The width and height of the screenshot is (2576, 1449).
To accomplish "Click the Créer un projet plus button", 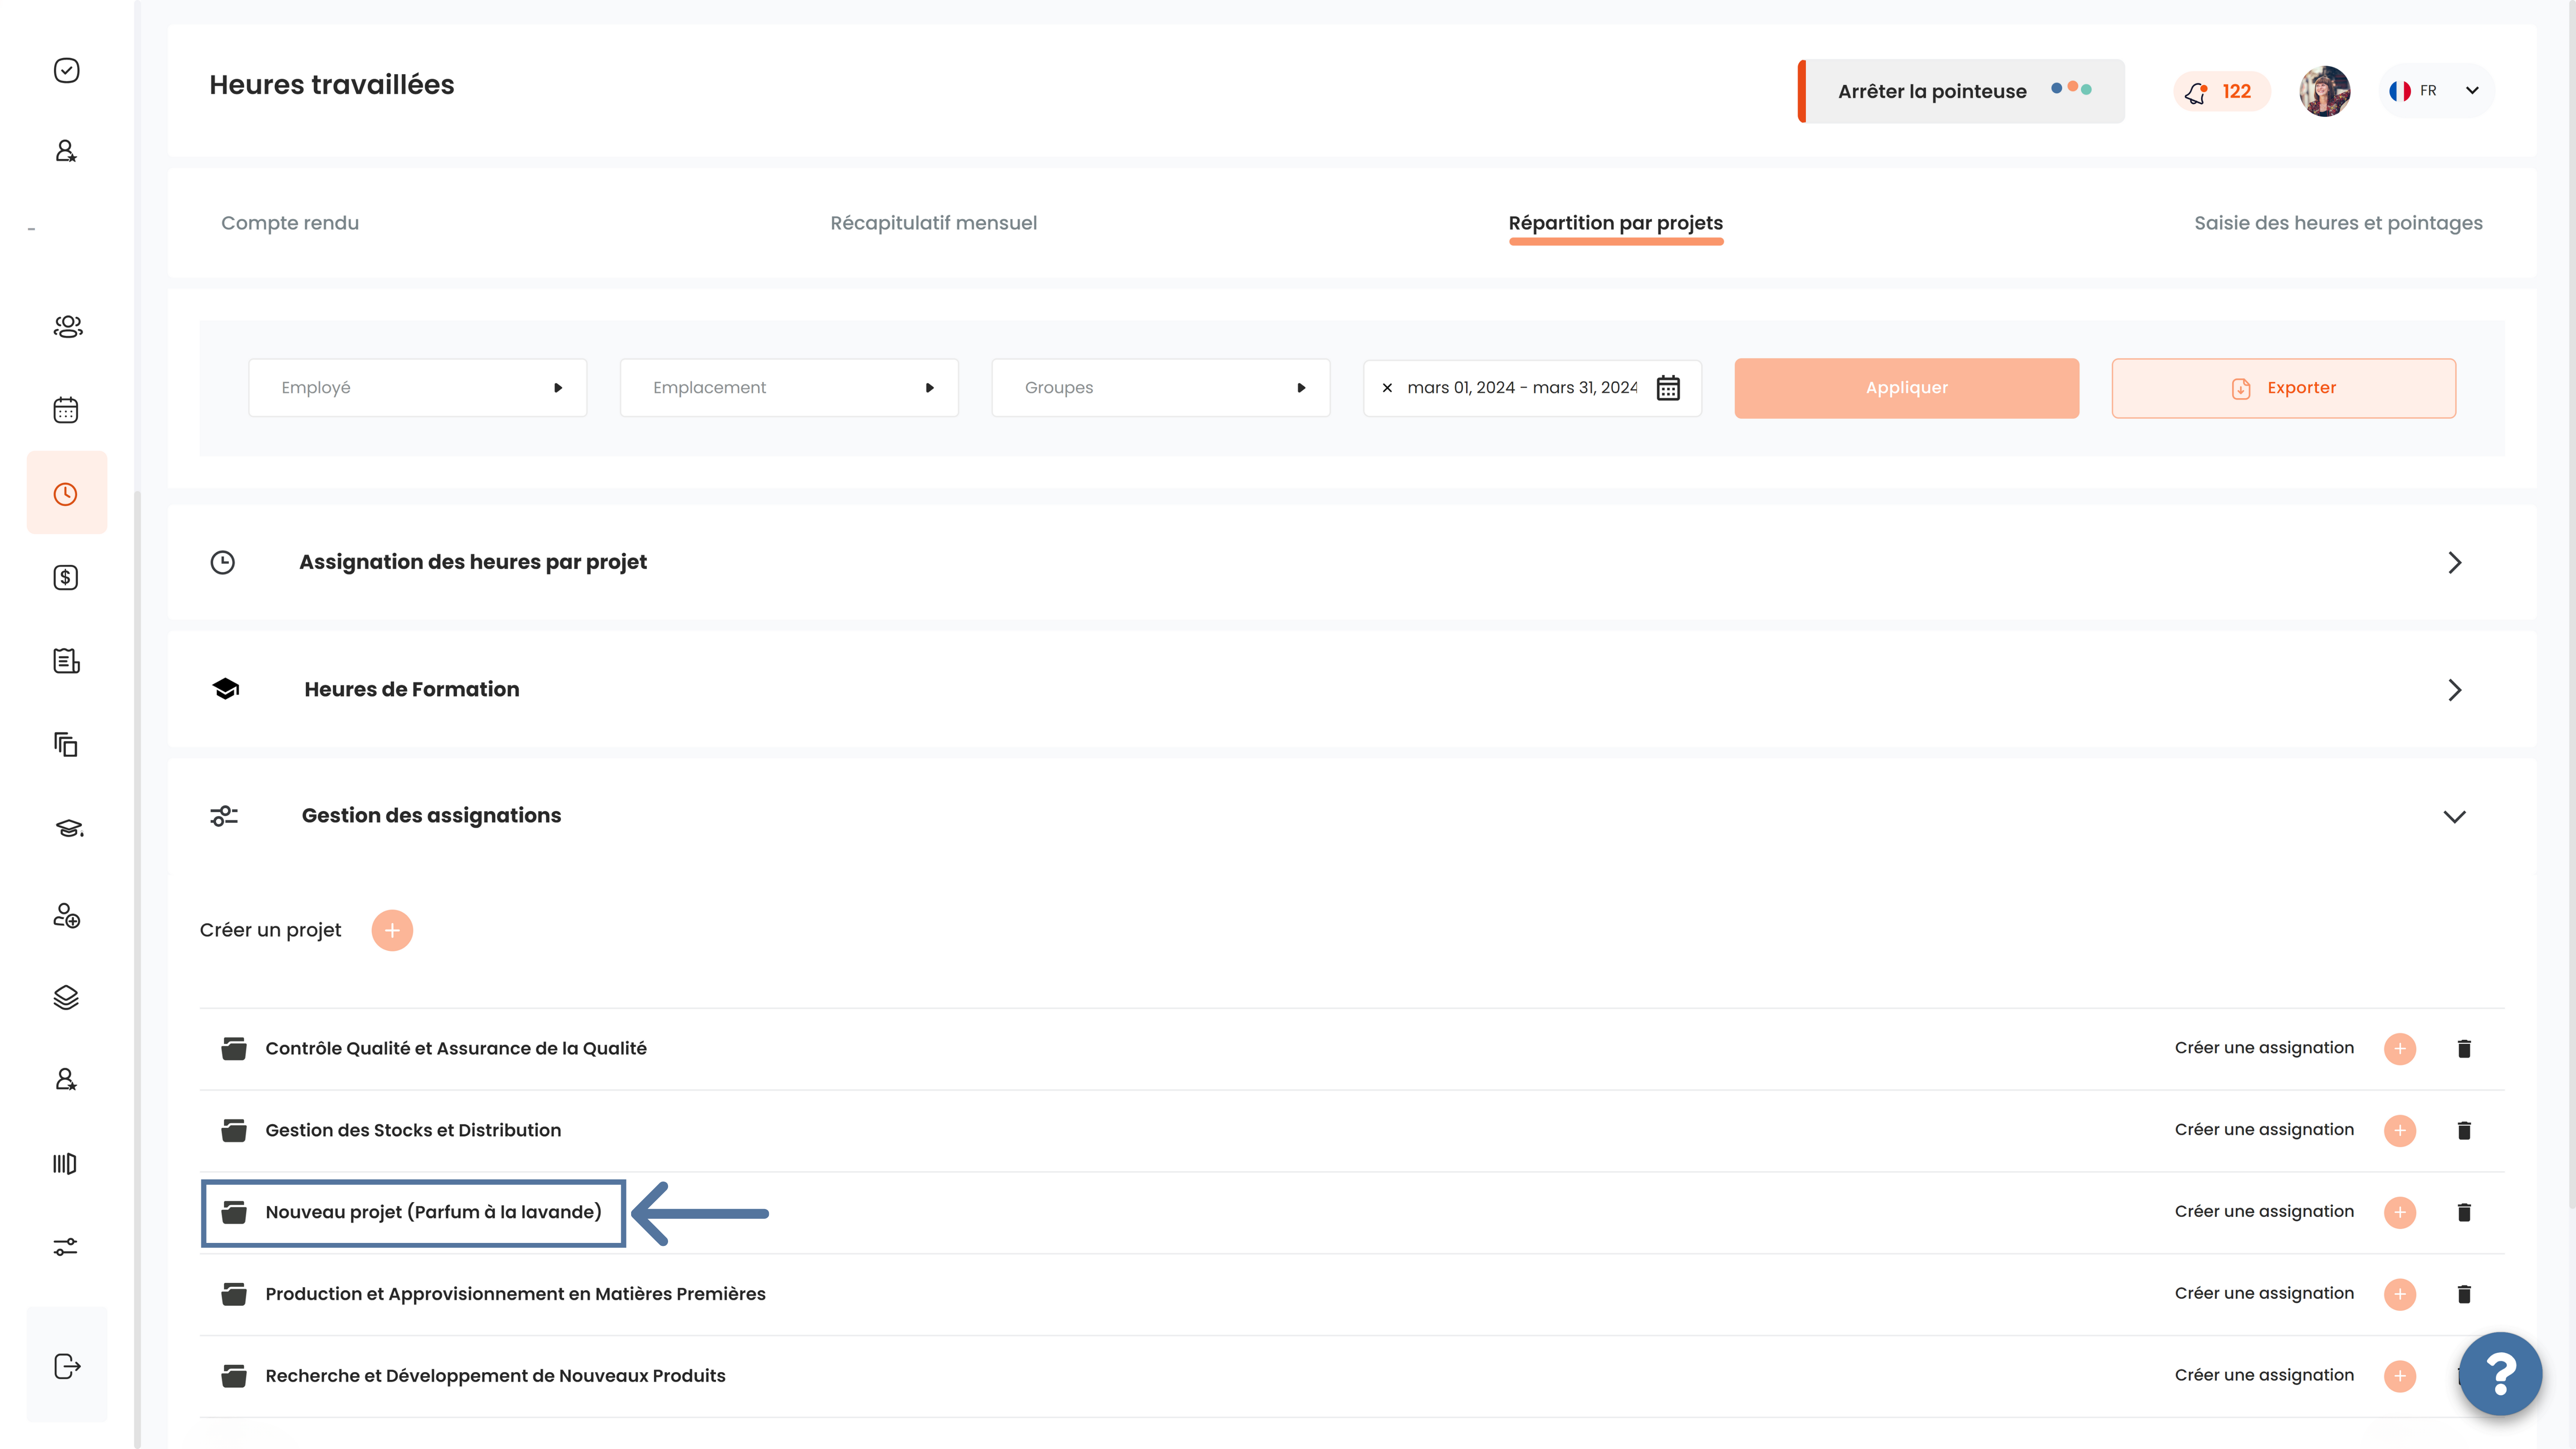I will click(392, 931).
